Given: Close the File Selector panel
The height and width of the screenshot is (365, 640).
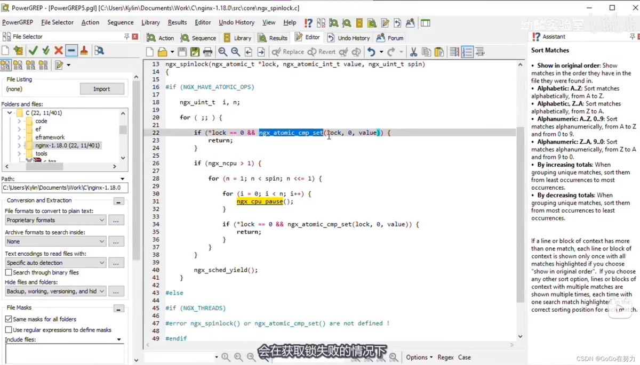Looking at the screenshot, I should 135,37.
